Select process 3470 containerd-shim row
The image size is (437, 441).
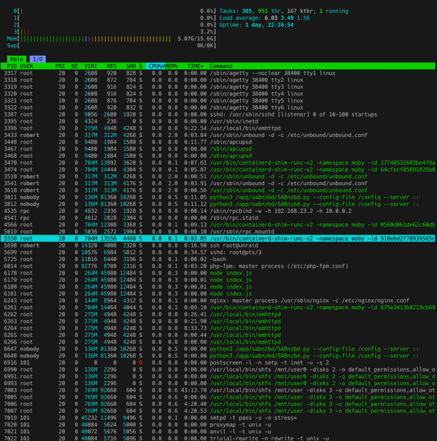point(218,162)
